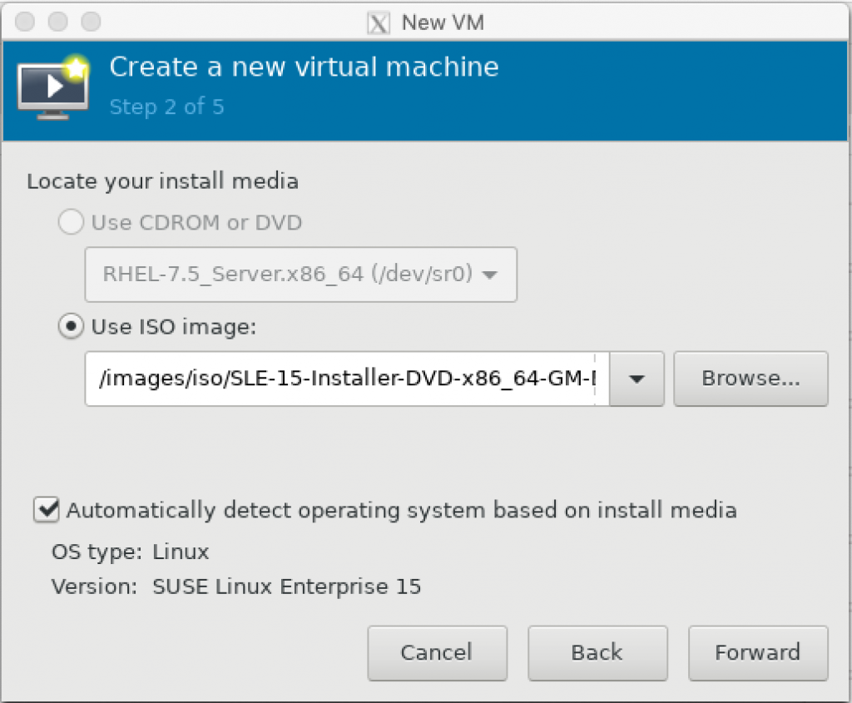The width and height of the screenshot is (852, 703).
Task: Click the Locate your install media heading
Action: (x=162, y=181)
